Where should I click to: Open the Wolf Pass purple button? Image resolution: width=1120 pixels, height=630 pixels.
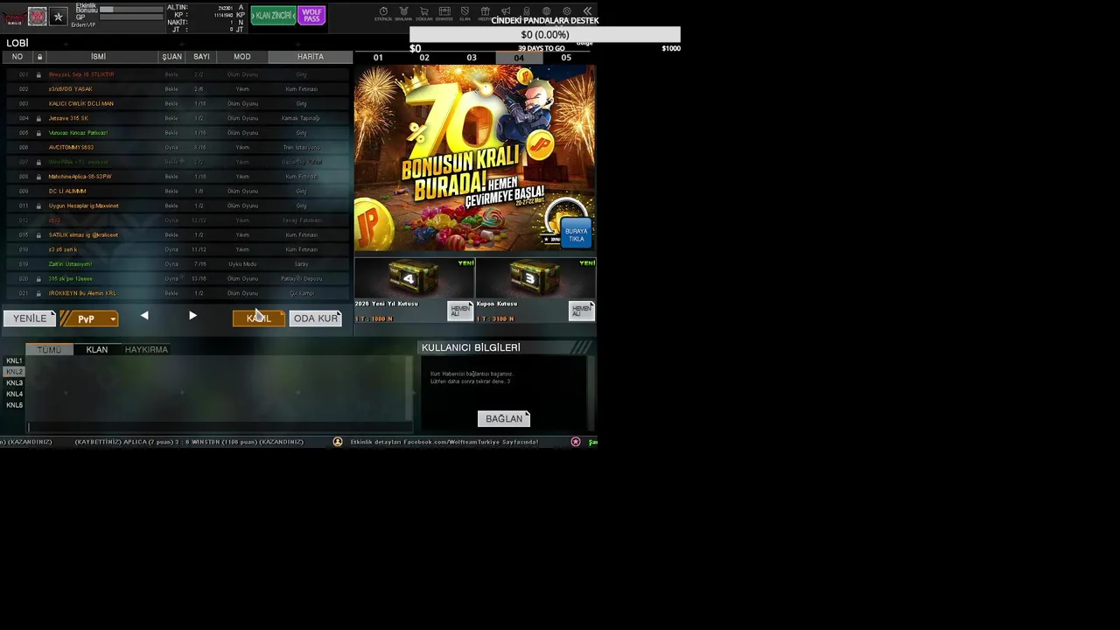(x=311, y=16)
